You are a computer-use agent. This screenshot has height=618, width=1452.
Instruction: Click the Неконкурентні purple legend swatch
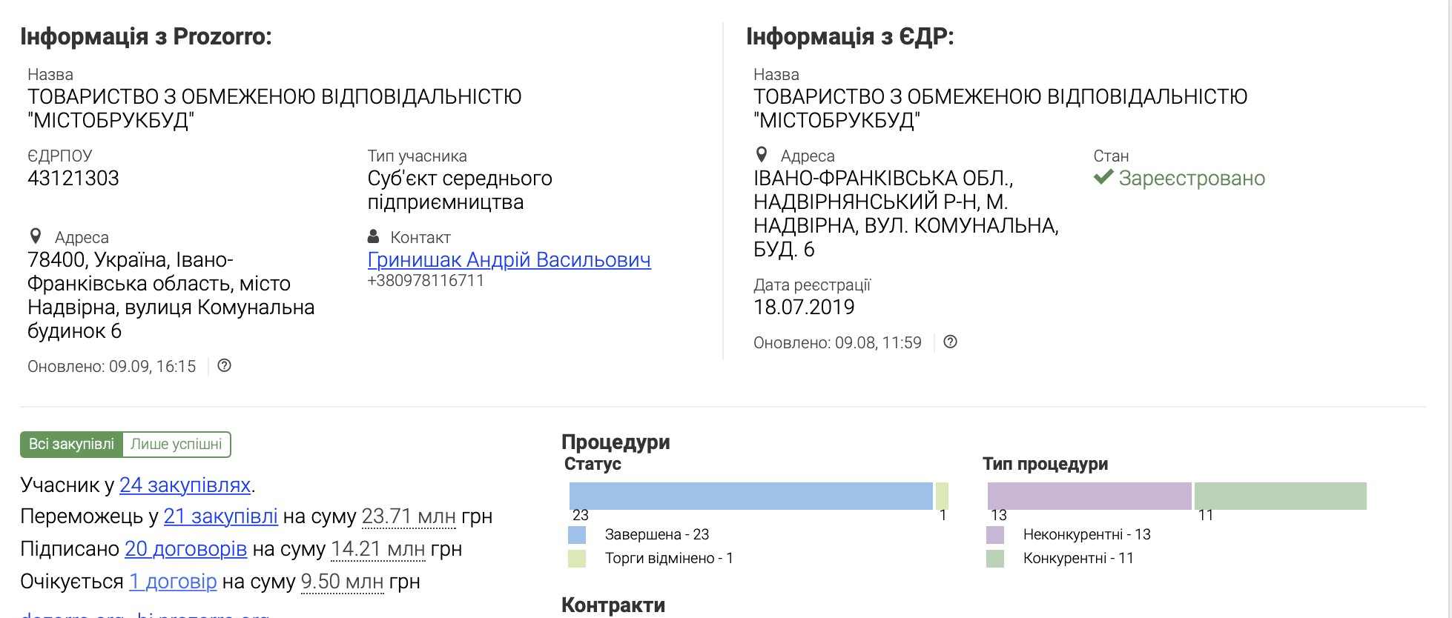(x=995, y=534)
